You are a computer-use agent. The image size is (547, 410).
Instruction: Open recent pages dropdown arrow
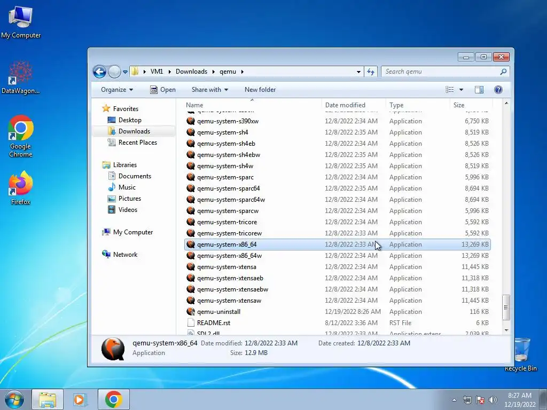coord(125,72)
